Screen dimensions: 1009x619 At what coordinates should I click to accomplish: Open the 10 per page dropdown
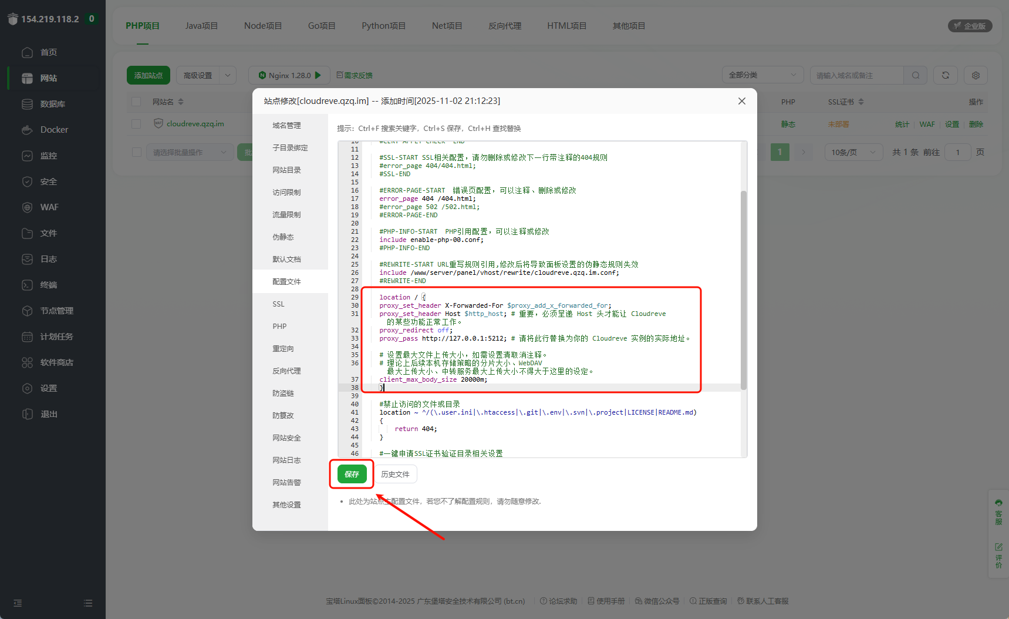(853, 152)
